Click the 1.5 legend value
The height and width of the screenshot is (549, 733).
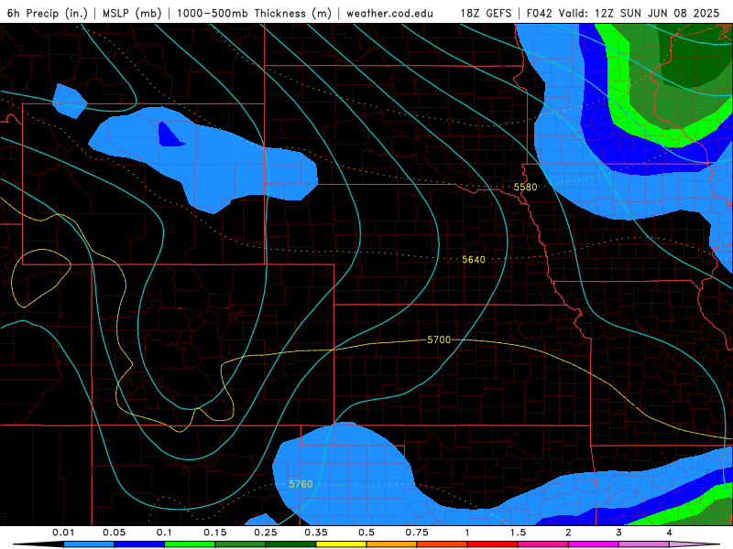(518, 533)
